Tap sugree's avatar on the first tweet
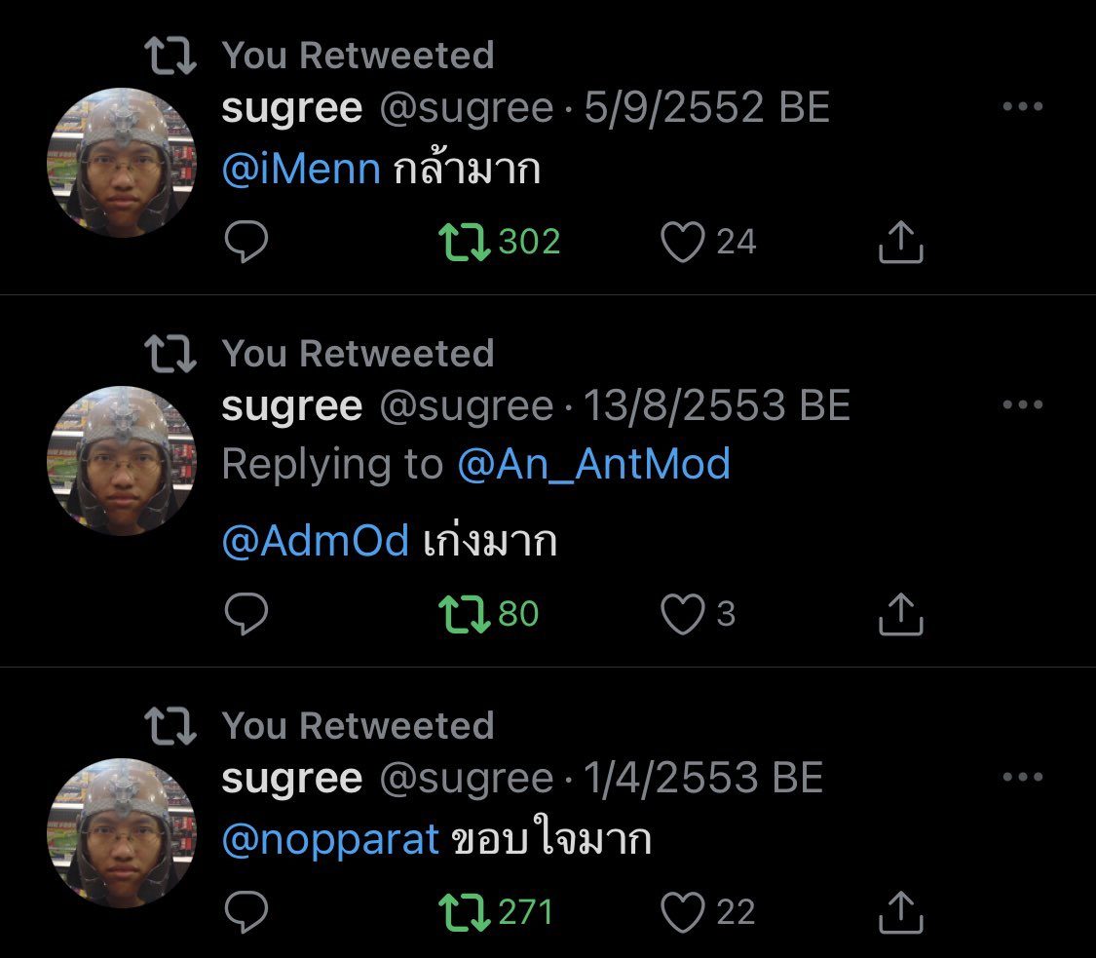 [x=122, y=163]
